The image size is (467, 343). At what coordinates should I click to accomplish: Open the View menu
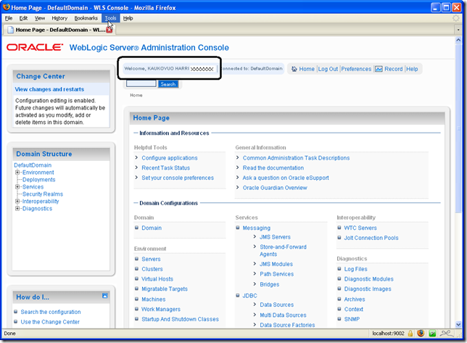[40, 18]
